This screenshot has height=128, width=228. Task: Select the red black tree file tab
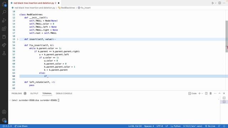(x=35, y=3)
